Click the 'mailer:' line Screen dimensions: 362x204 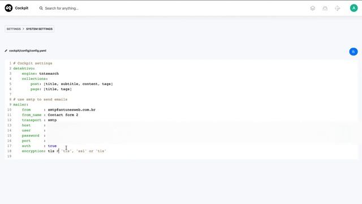[21, 104]
